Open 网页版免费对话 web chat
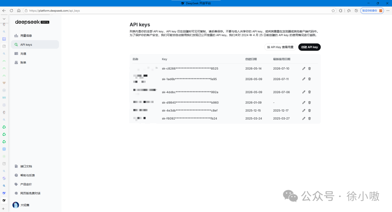The height and width of the screenshot is (212, 392). pyautogui.click(x=35, y=193)
